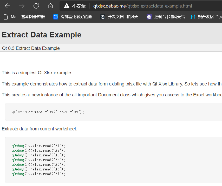Viewport: 222px width, 186px height.
Task: Go to the browser home page
Action: [x=50, y=6]
